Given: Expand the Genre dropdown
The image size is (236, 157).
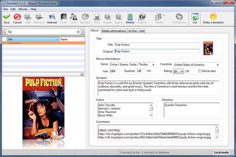Looking at the screenshot, I should tap(153, 65).
